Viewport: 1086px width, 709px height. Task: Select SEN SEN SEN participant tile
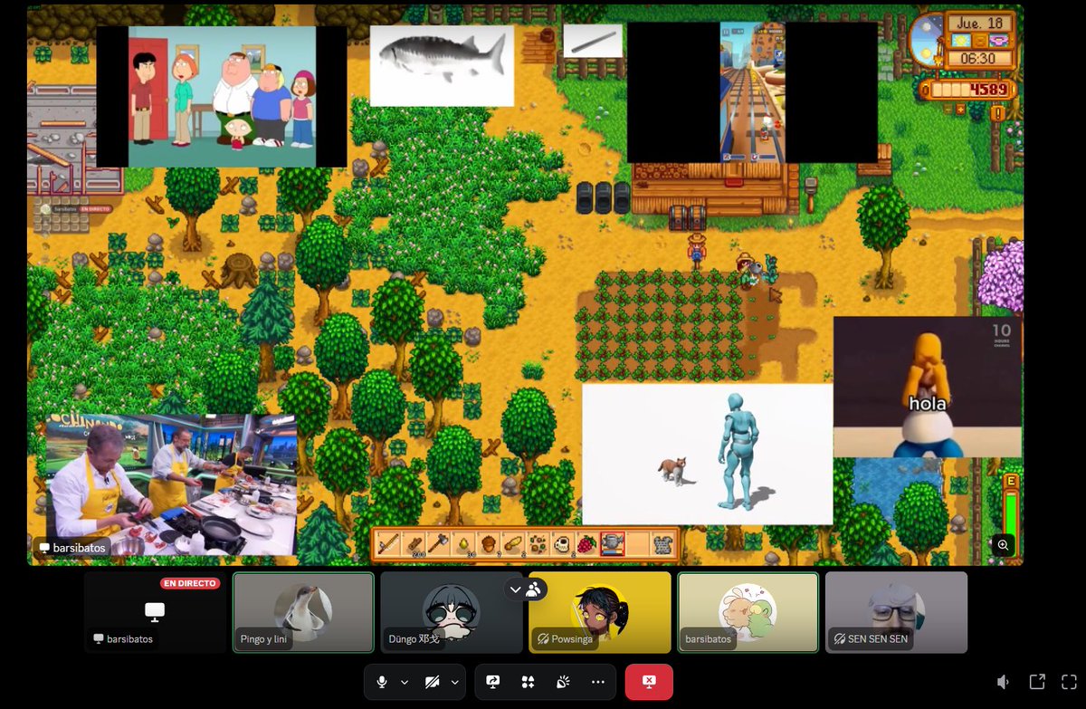[x=896, y=612]
